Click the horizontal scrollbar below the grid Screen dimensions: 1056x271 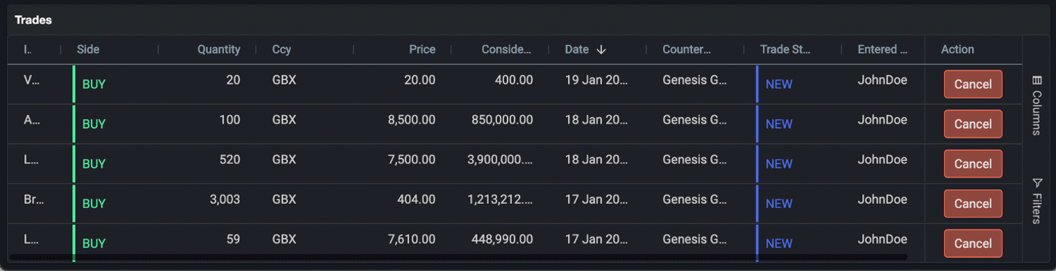(x=458, y=257)
